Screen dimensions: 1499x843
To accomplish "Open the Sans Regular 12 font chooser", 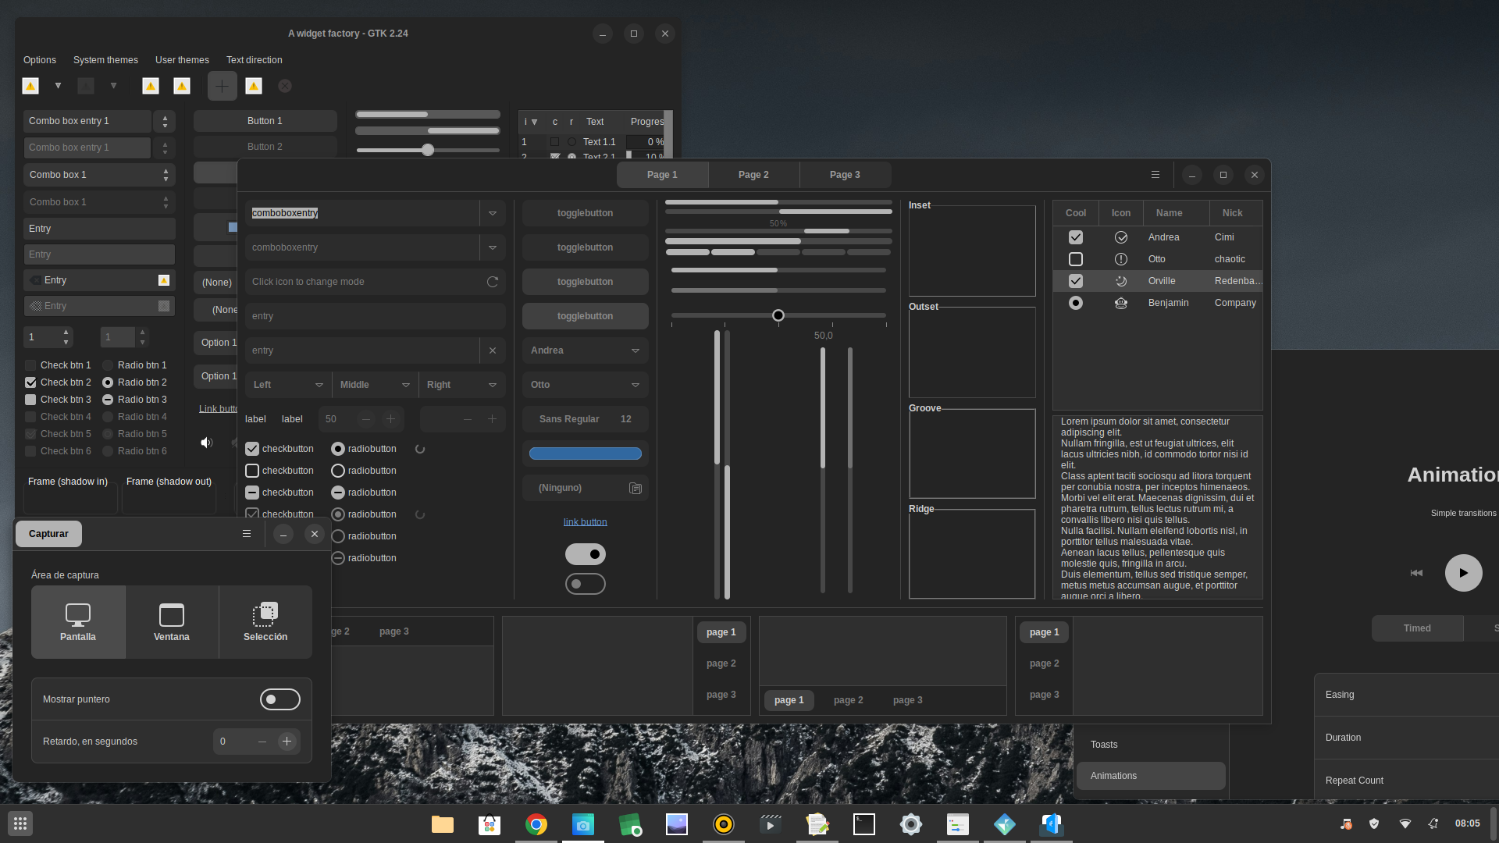I will click(x=586, y=419).
